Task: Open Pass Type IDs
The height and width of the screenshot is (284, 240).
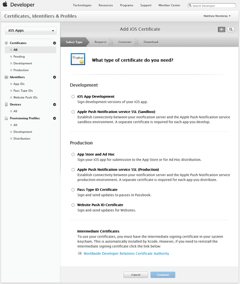Action: (x=23, y=91)
